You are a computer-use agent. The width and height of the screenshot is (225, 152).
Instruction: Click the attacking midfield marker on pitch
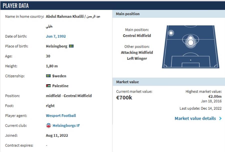[190, 38]
